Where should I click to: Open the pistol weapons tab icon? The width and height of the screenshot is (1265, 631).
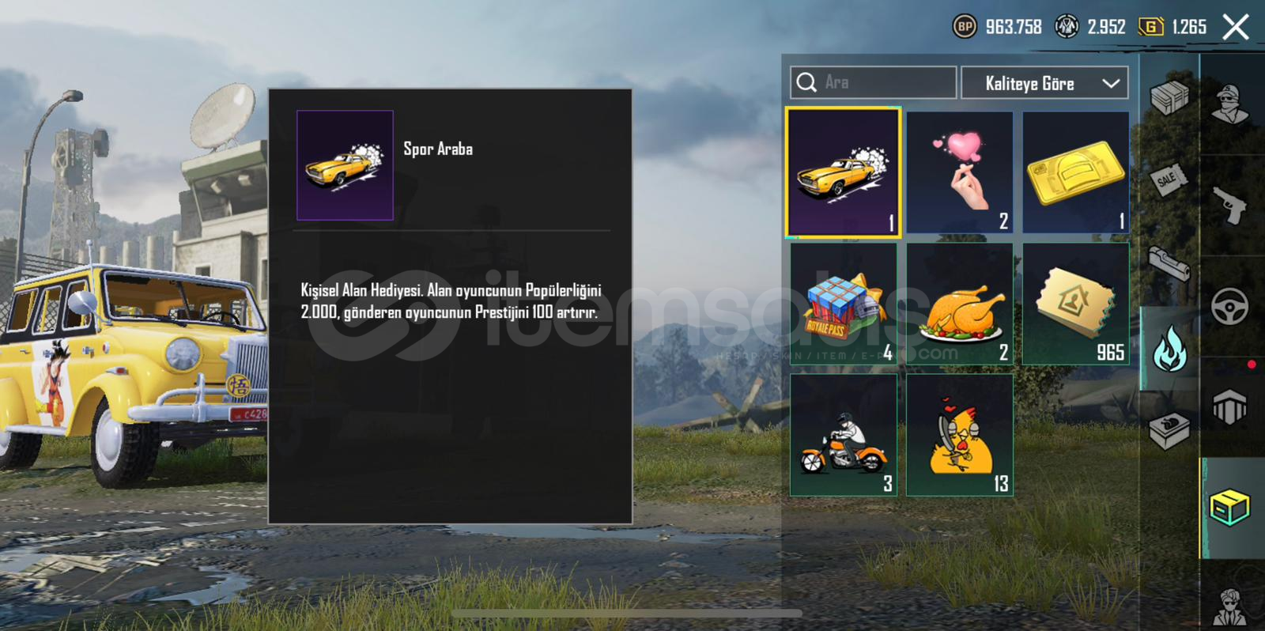coord(1230,205)
